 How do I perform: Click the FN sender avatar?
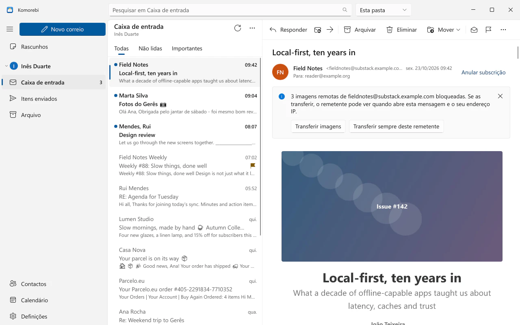(x=280, y=72)
